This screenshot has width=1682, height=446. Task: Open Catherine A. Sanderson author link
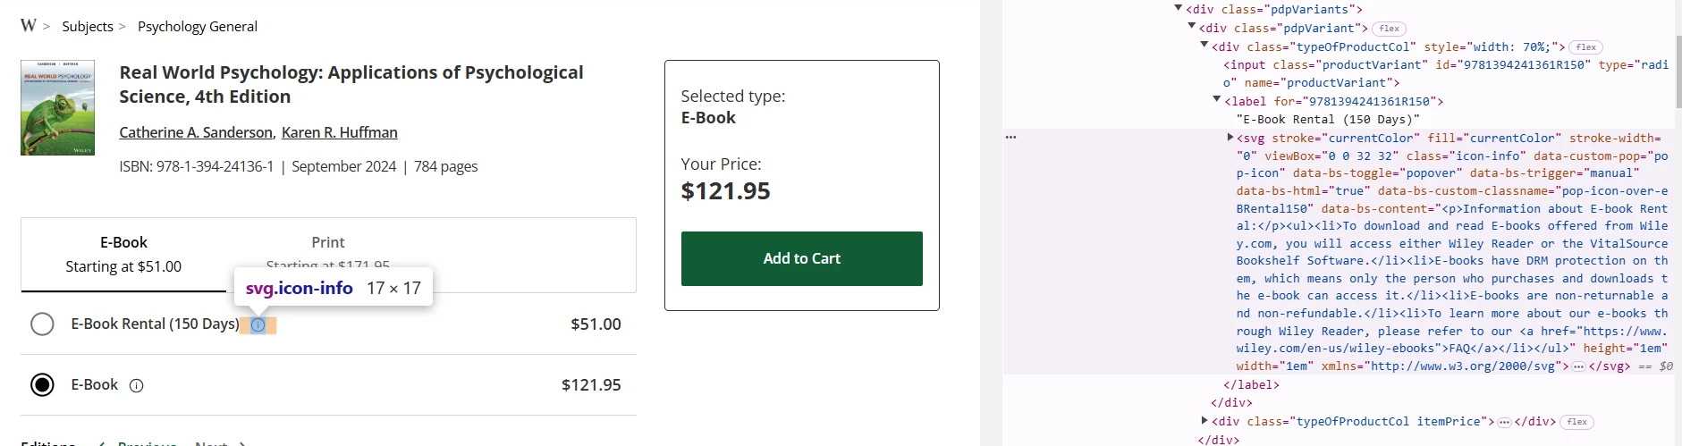point(196,132)
